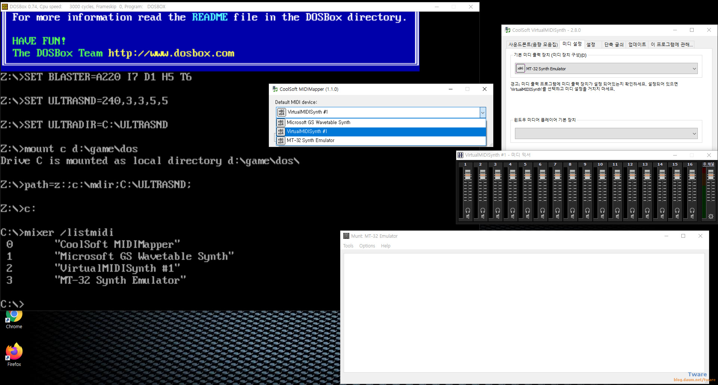This screenshot has width=718, height=385.
Task: Click "CoolSoft MIDIMapper" line in DOSBox list
Action: [117, 244]
